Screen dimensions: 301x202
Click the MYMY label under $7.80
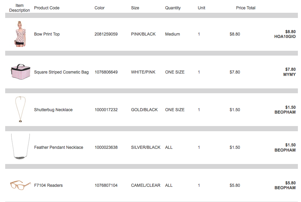pyautogui.click(x=290, y=75)
